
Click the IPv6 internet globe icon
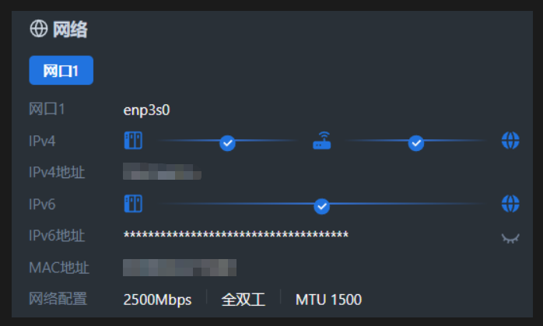click(510, 204)
